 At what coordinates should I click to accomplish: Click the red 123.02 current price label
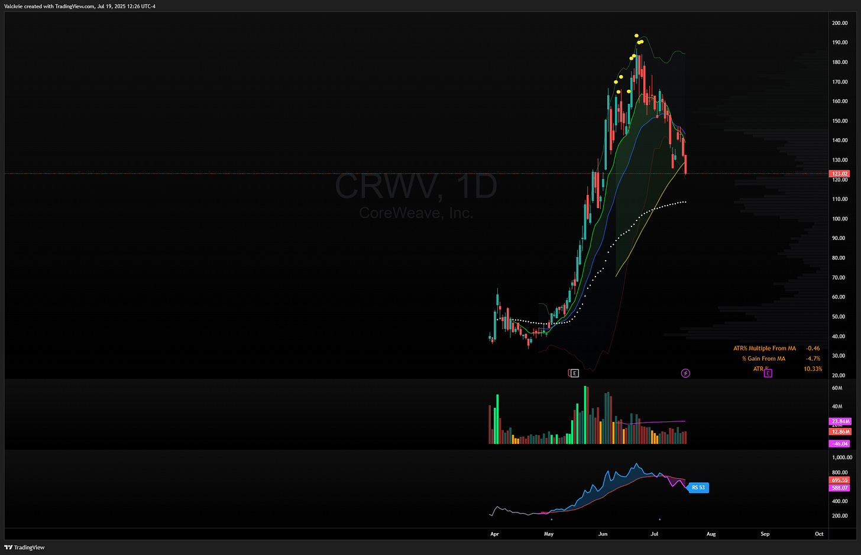840,174
